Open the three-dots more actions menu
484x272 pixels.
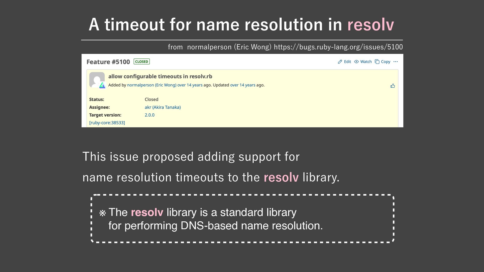pos(395,62)
